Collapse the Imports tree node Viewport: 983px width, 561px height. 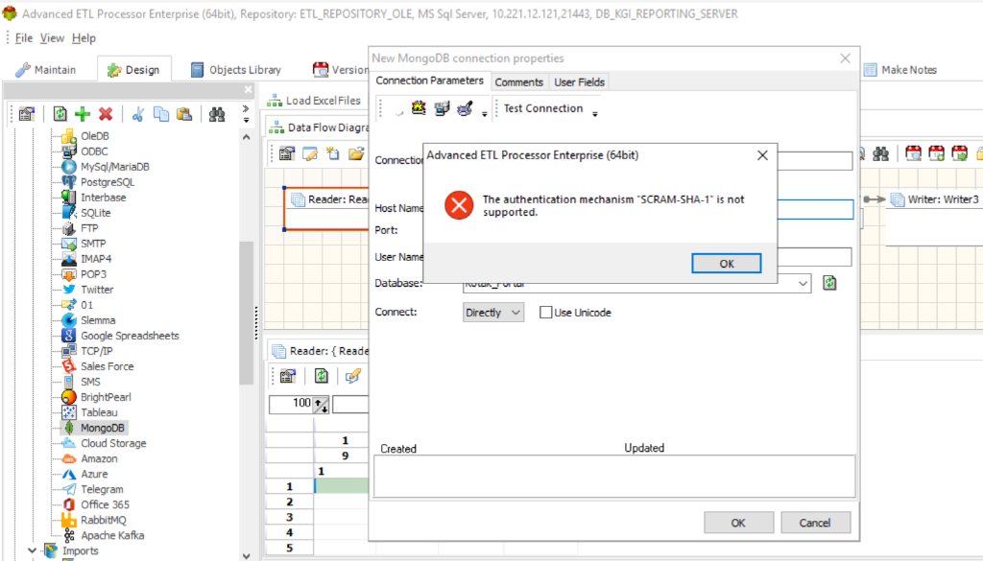(x=32, y=550)
